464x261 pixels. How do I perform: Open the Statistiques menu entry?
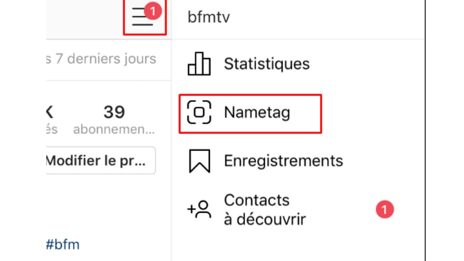(298, 64)
